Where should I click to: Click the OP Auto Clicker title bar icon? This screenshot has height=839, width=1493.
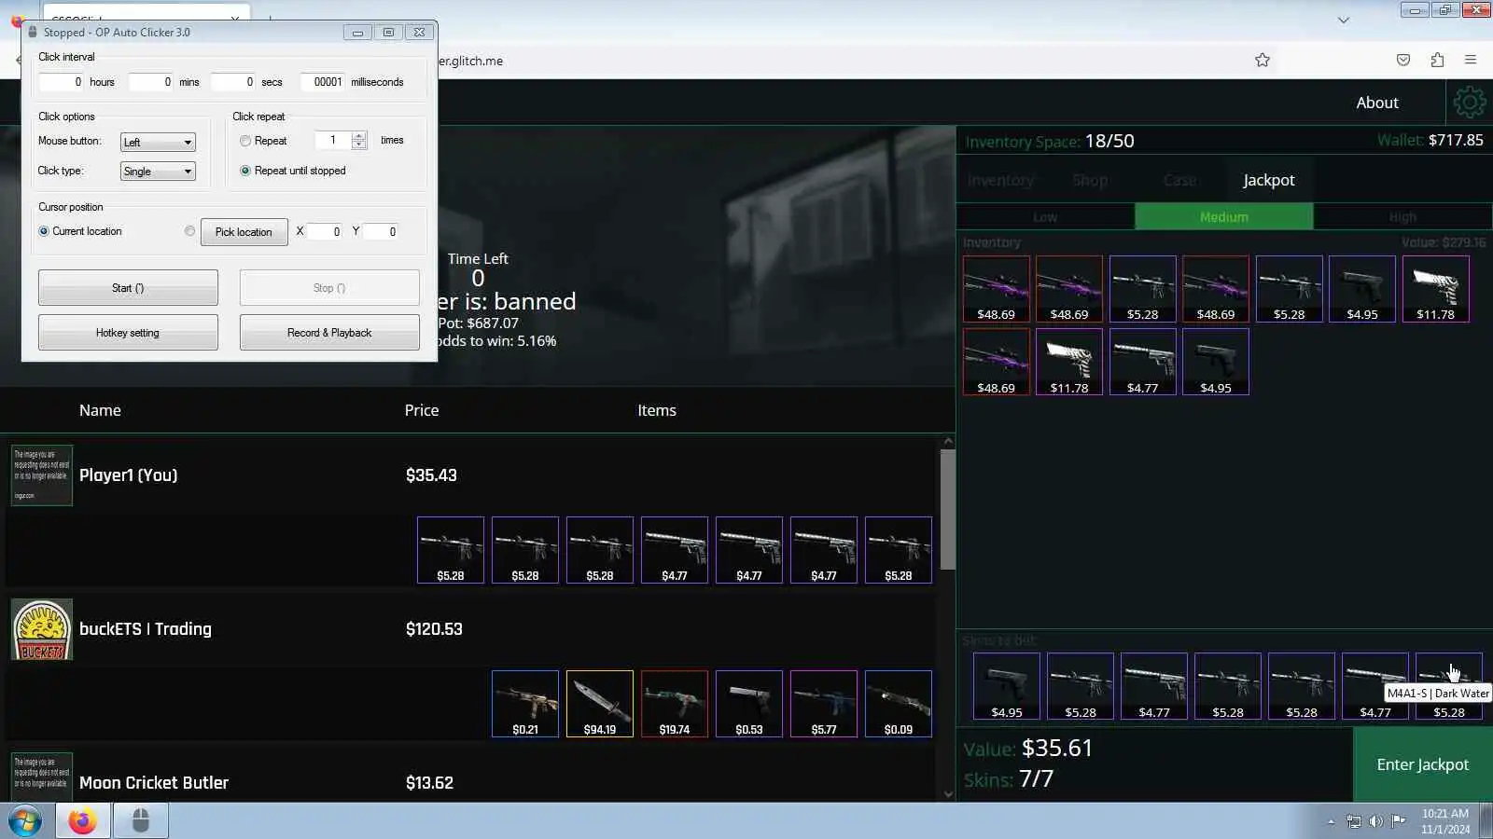(33, 33)
